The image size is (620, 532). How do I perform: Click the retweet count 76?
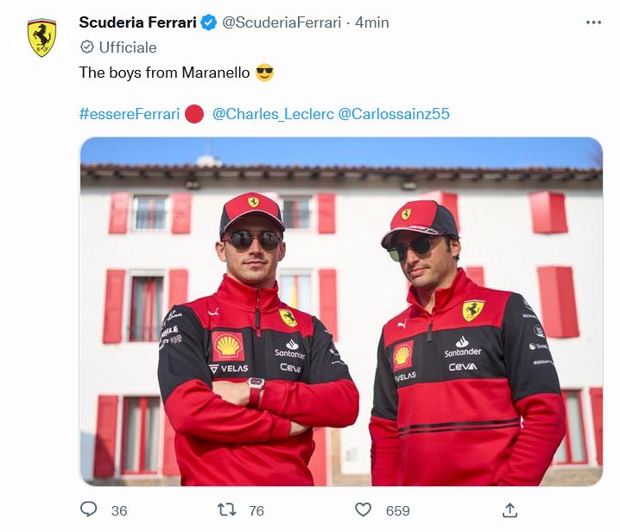(x=256, y=510)
